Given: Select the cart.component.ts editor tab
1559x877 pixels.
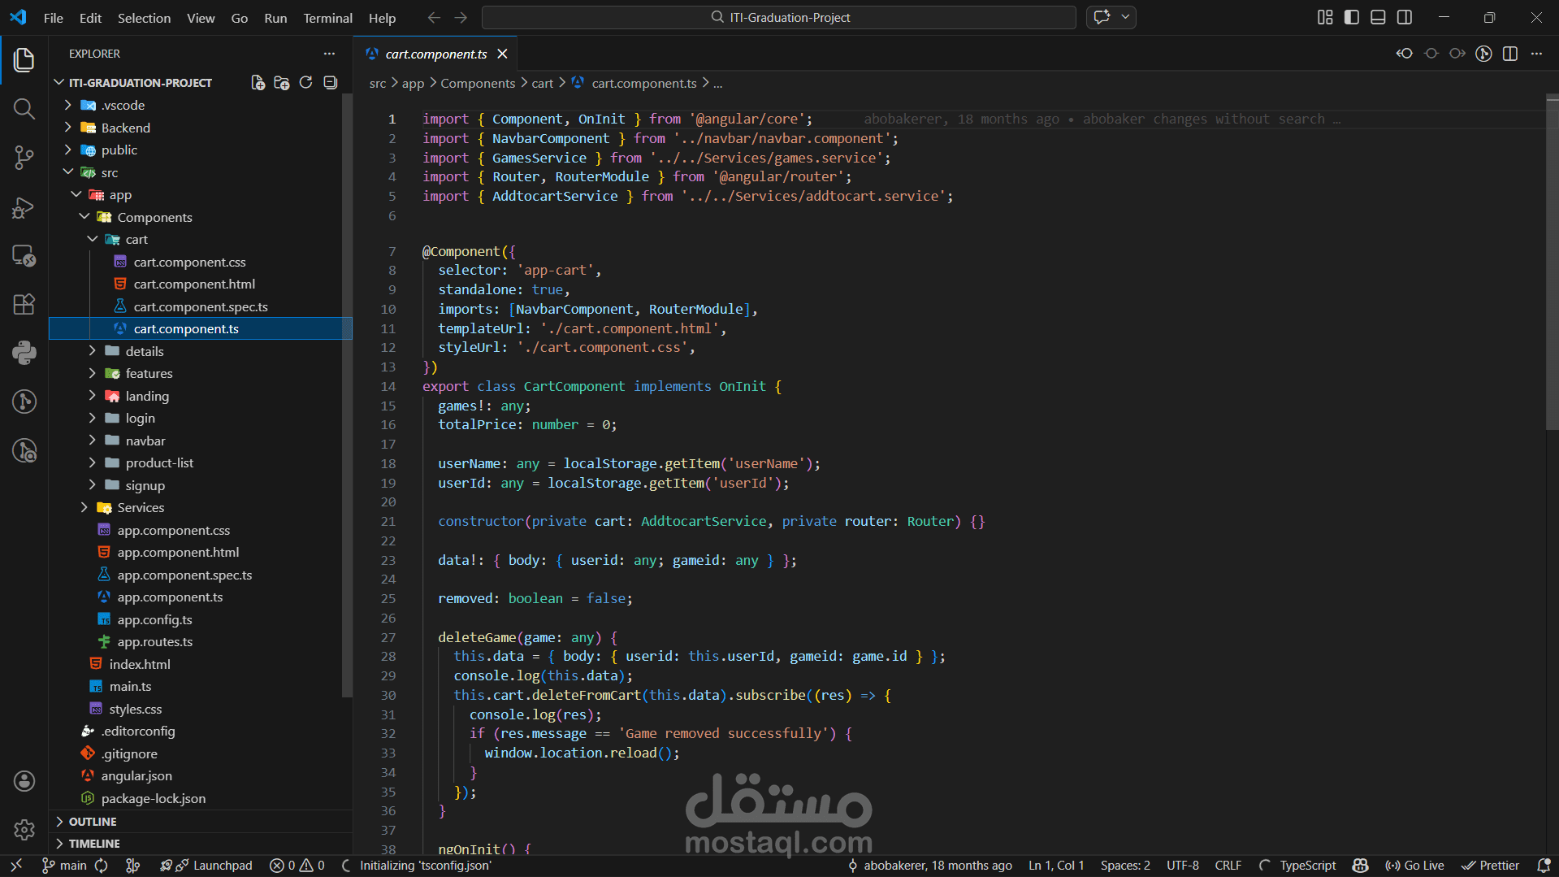Looking at the screenshot, I should pos(435,54).
